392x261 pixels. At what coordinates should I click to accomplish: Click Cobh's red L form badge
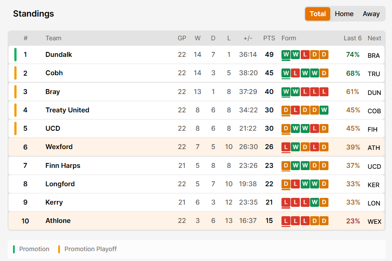pos(295,73)
